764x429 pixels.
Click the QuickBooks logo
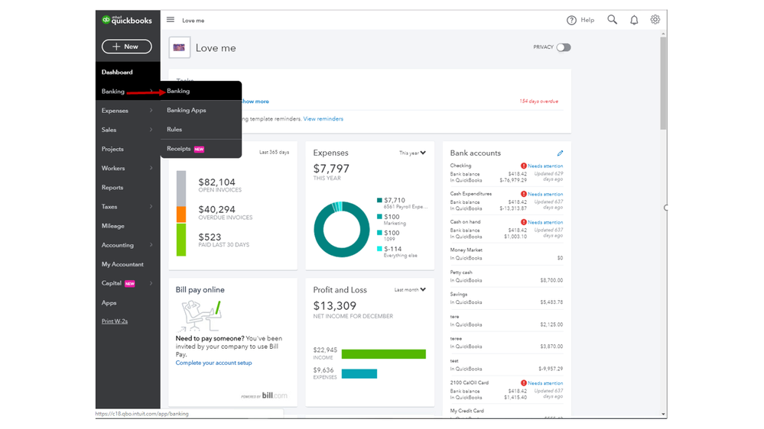click(x=127, y=20)
